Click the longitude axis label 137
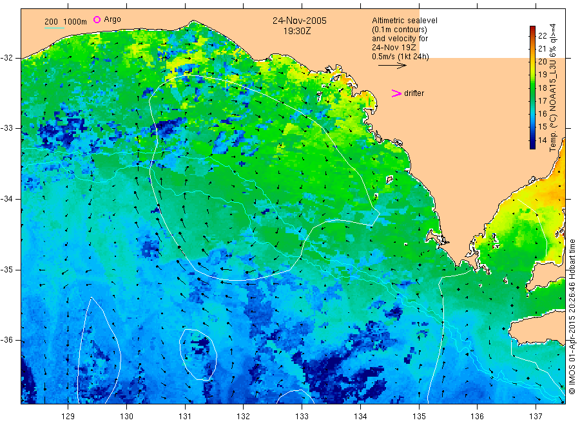The width and height of the screenshot is (580, 425). 536,417
